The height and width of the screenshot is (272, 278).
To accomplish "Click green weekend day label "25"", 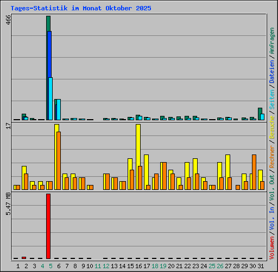I will pyautogui.click(x=212, y=266).
